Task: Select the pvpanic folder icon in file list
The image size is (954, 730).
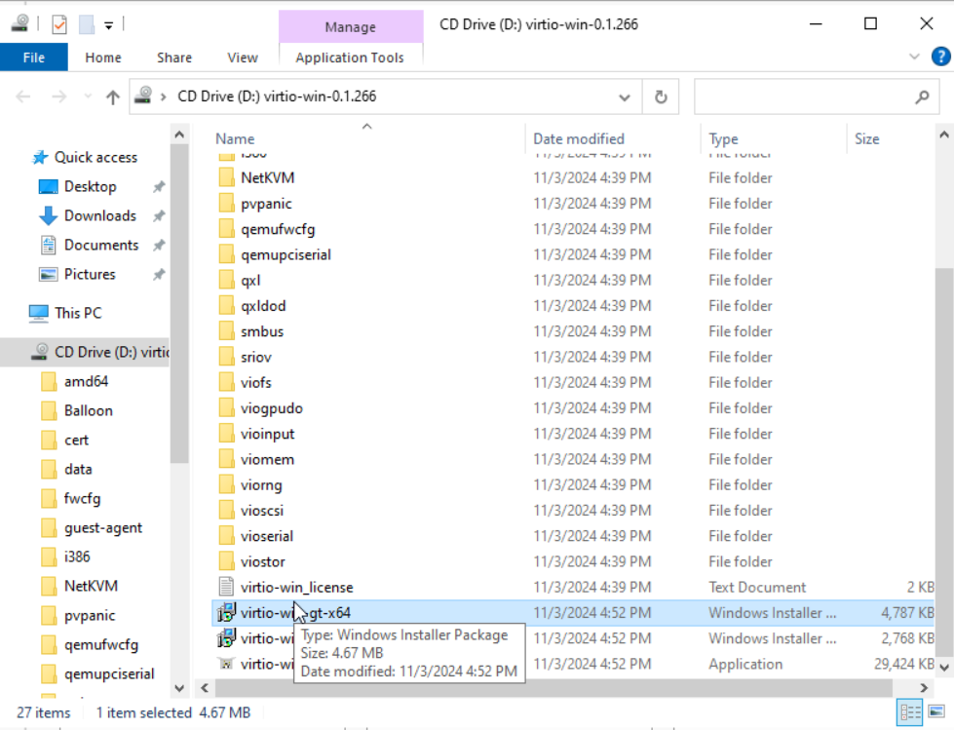Action: click(226, 203)
